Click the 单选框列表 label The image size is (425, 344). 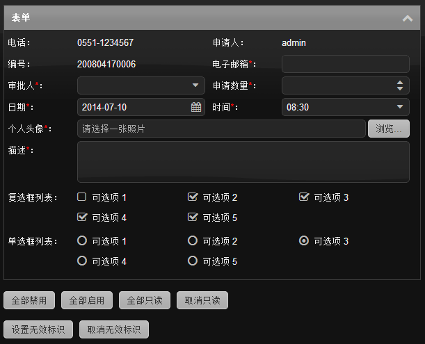[x=32, y=241]
